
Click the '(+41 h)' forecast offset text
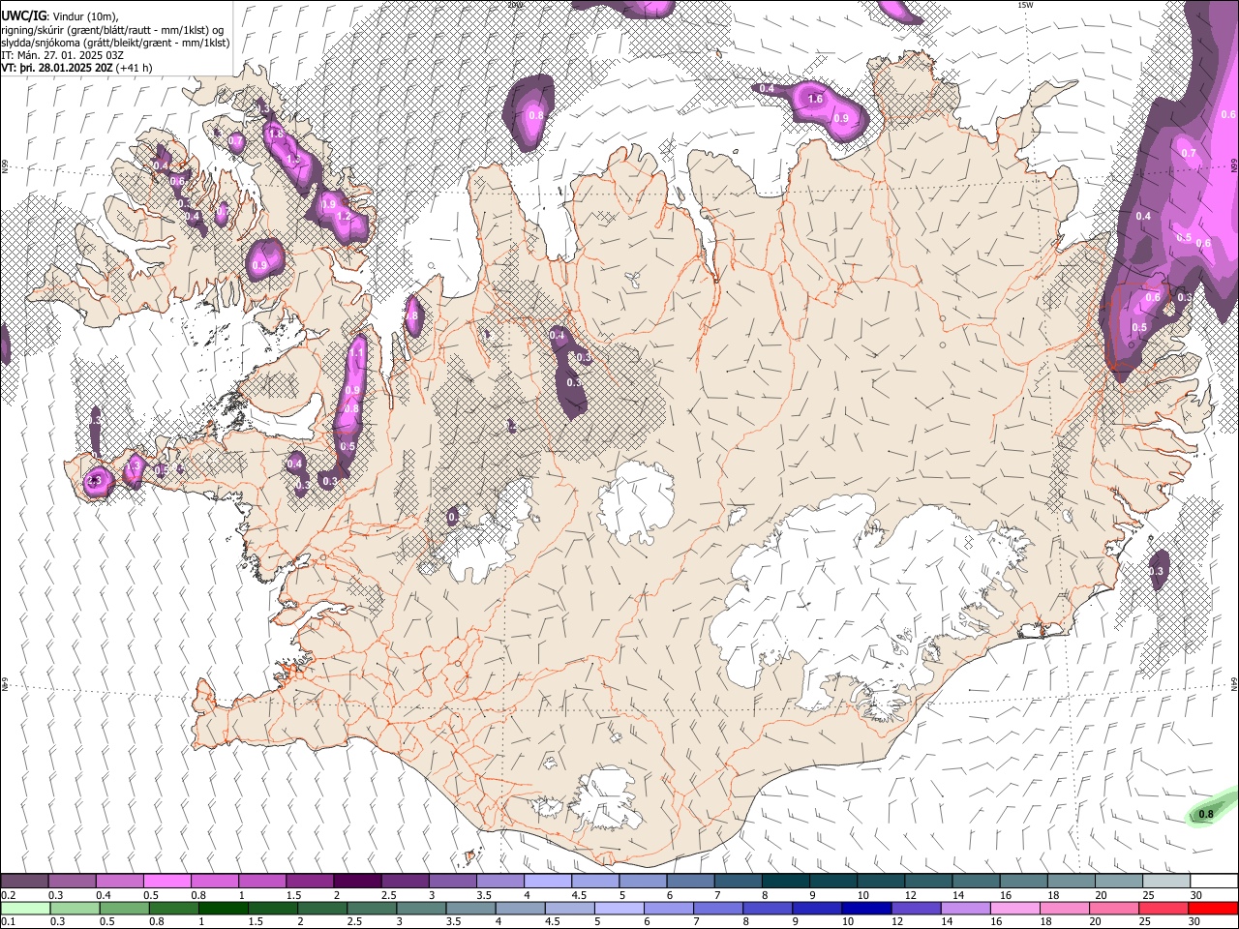point(134,68)
